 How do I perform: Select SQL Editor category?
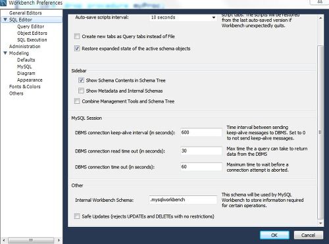20,20
